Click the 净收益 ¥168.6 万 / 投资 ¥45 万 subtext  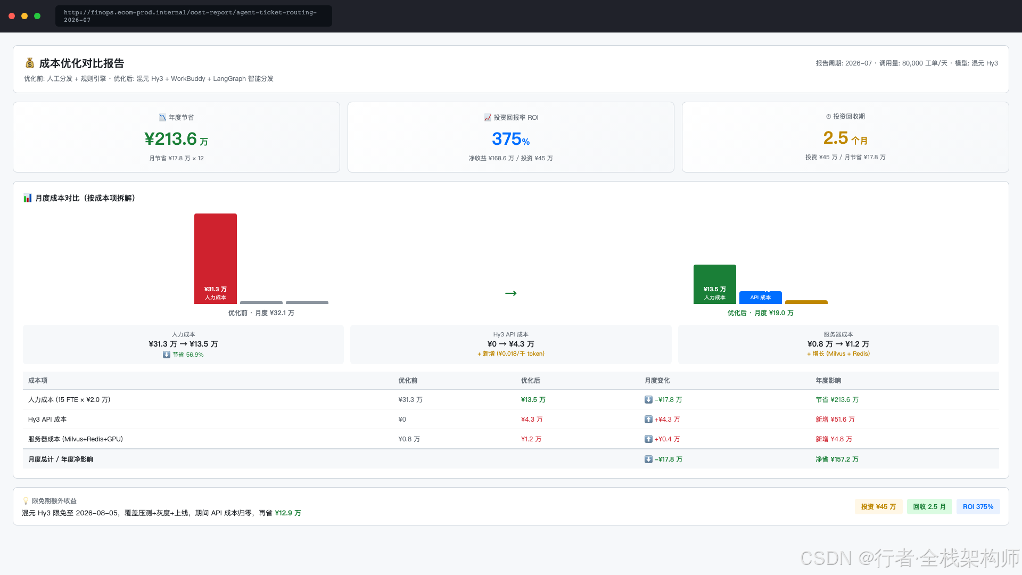click(511, 159)
